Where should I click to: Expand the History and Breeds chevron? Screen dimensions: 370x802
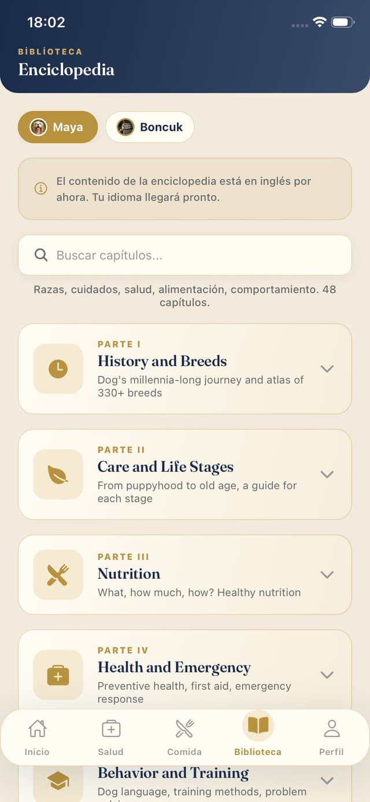click(327, 369)
